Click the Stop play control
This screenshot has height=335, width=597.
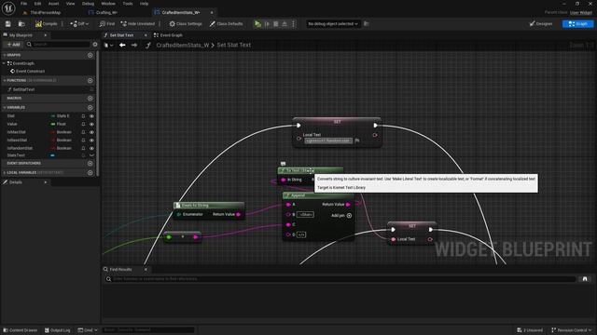[x=276, y=24]
